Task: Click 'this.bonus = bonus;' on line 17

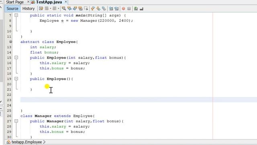Action: pyautogui.click(x=62, y=68)
